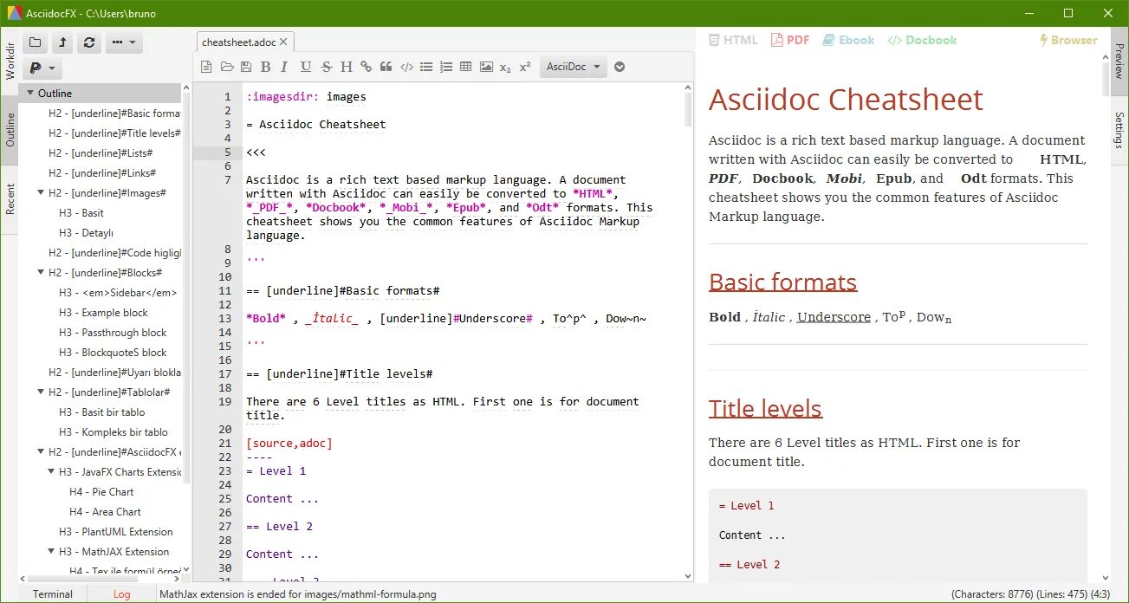
Task: Click the new document icon in editor toolbar
Action: 206,67
